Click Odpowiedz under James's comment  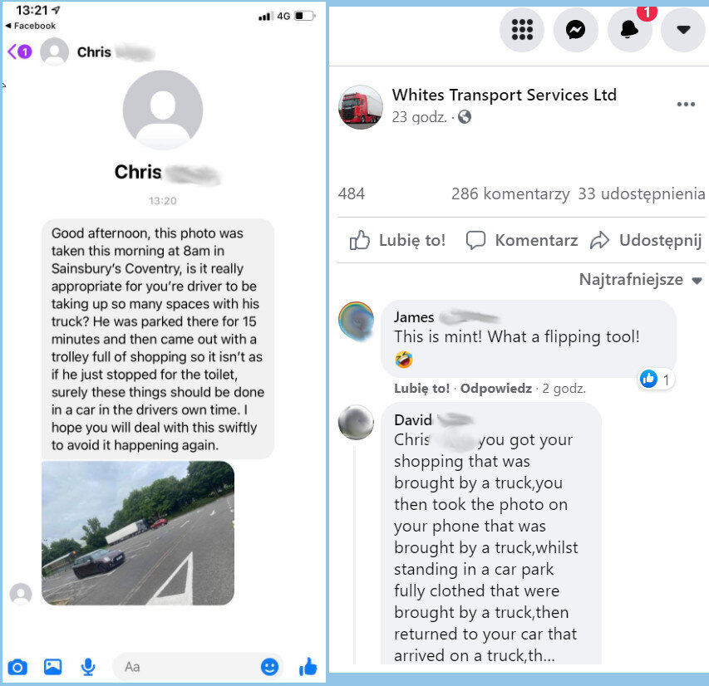(496, 389)
